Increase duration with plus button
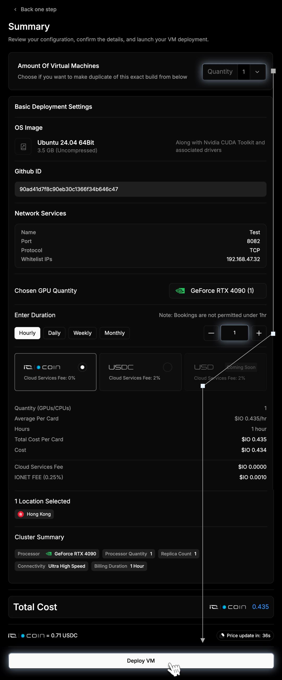 click(259, 333)
